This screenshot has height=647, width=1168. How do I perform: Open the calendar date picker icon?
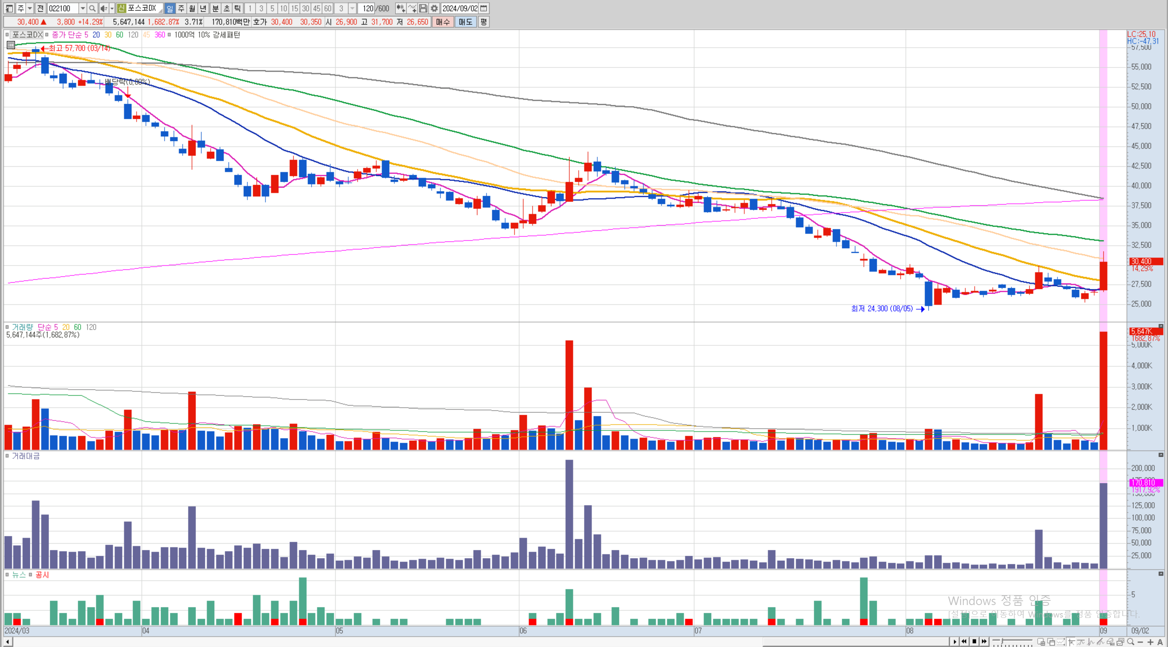[484, 8]
